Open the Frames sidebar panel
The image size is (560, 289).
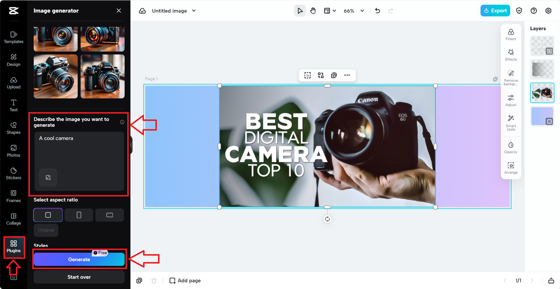click(14, 196)
